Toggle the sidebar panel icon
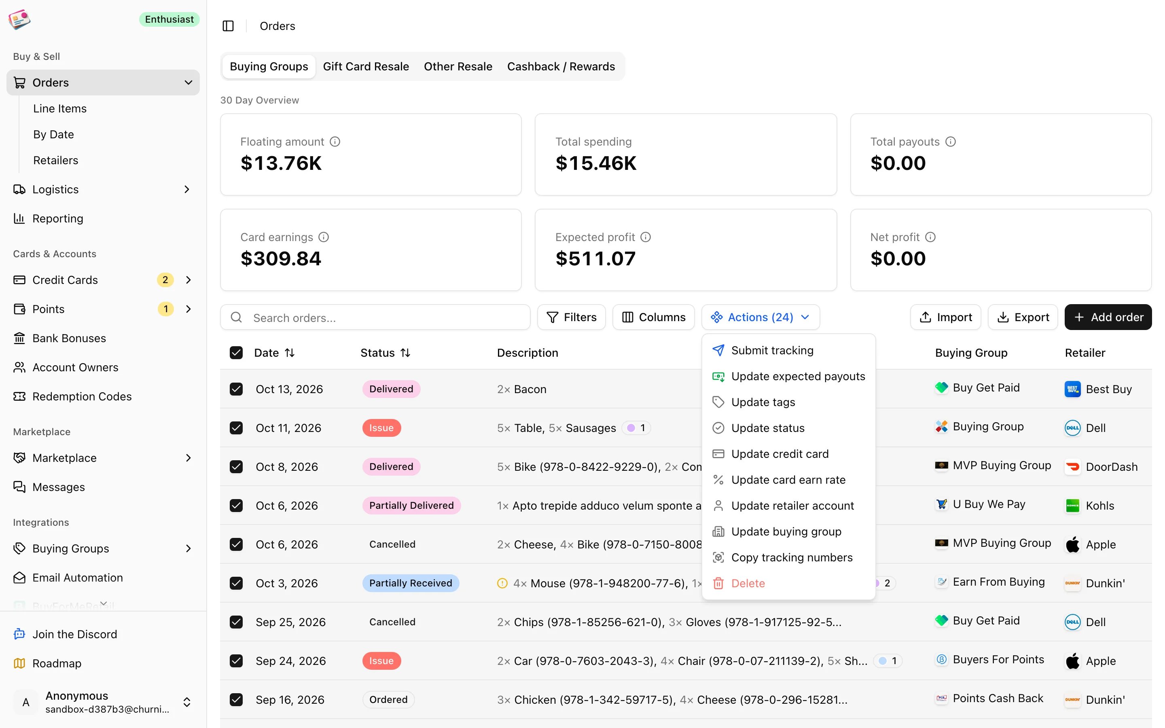 point(228,26)
